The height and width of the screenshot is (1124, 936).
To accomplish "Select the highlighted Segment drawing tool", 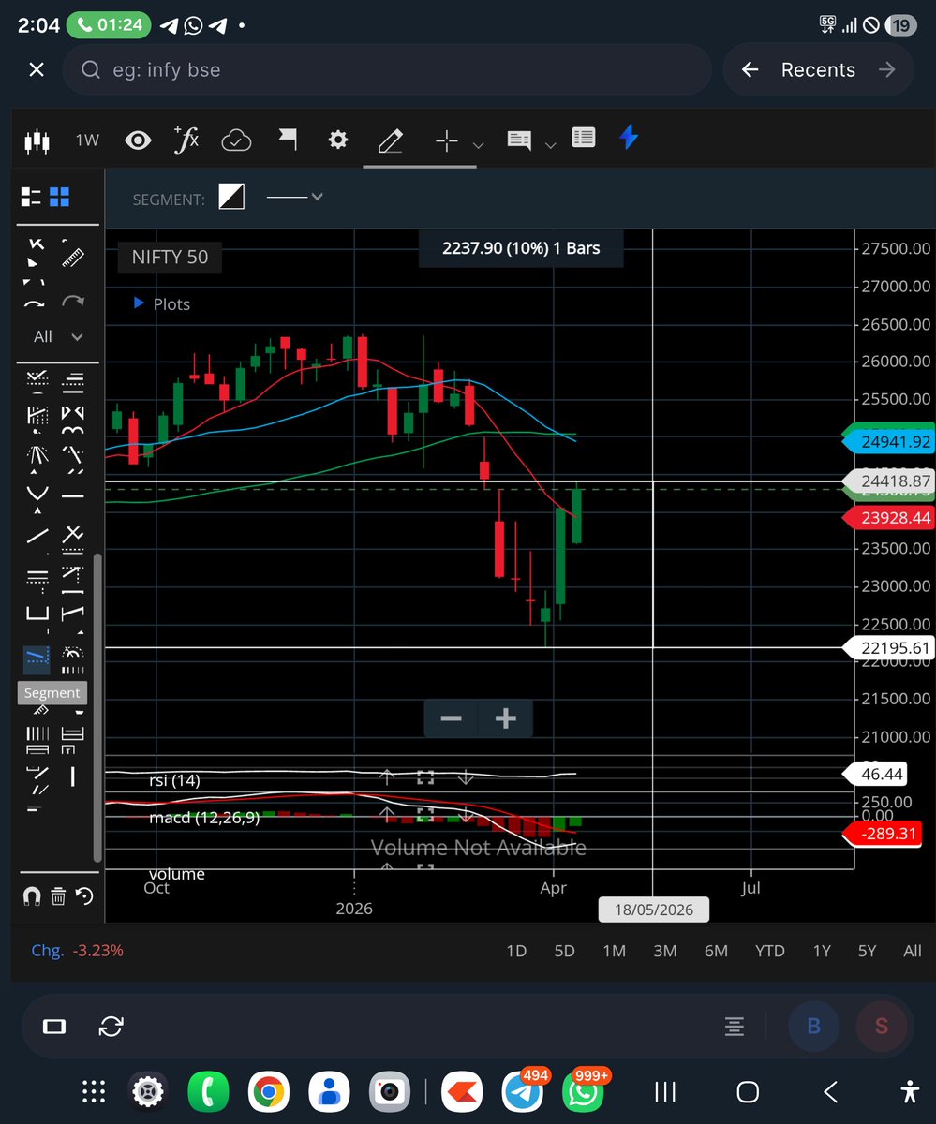I will (x=37, y=659).
